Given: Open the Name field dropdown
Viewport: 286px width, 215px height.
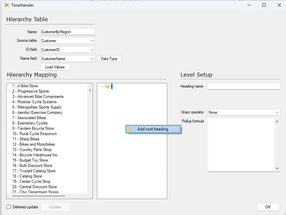Looking at the screenshot, I should [x=92, y=59].
